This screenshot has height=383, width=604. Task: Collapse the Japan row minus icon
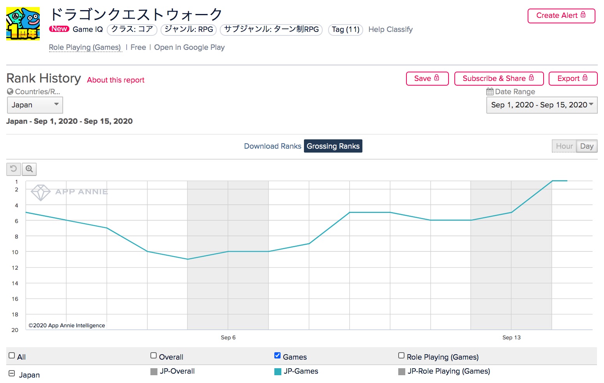pyautogui.click(x=12, y=373)
